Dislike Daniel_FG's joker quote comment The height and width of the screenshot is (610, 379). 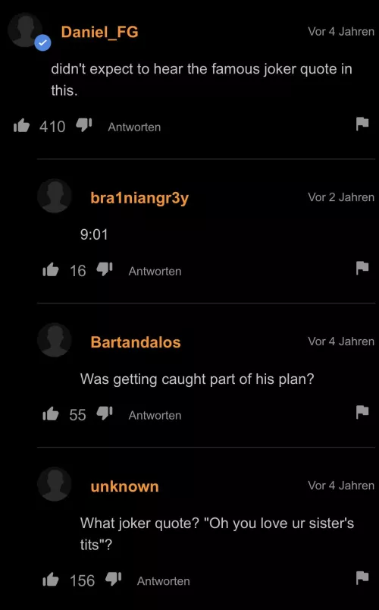click(x=84, y=125)
